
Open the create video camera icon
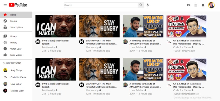click(189, 5)
